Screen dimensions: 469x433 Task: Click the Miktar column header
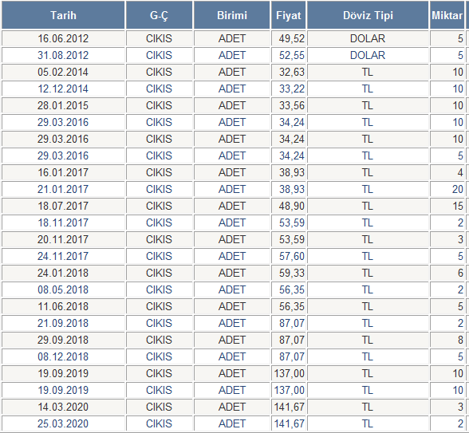[447, 15]
